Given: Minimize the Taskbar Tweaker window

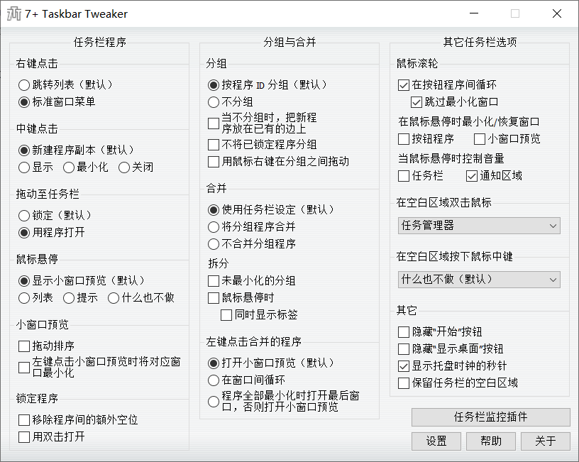Looking at the screenshot, I should 474,13.
